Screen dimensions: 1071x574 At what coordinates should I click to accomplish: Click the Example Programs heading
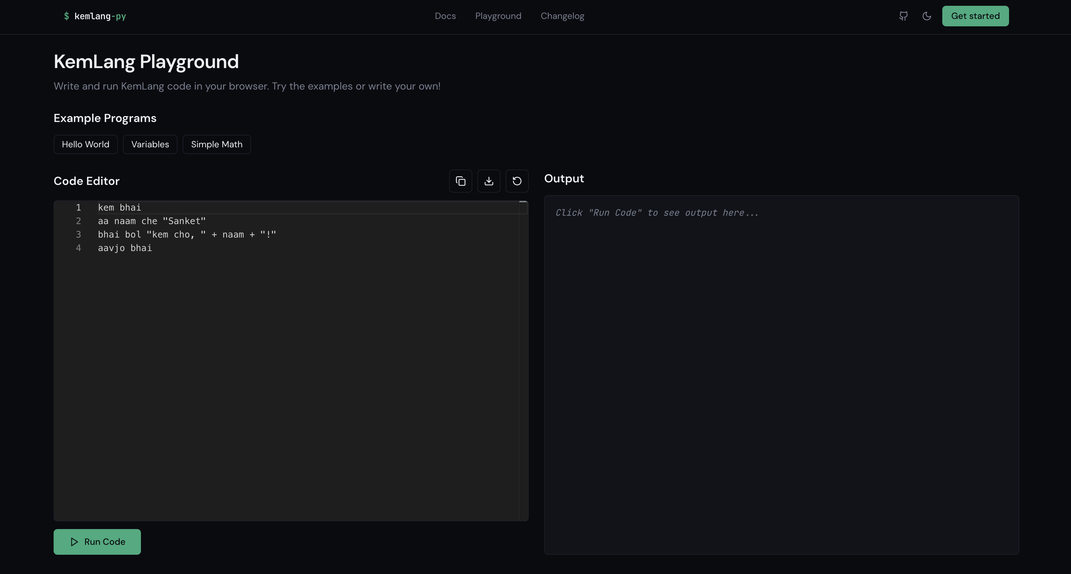(105, 118)
